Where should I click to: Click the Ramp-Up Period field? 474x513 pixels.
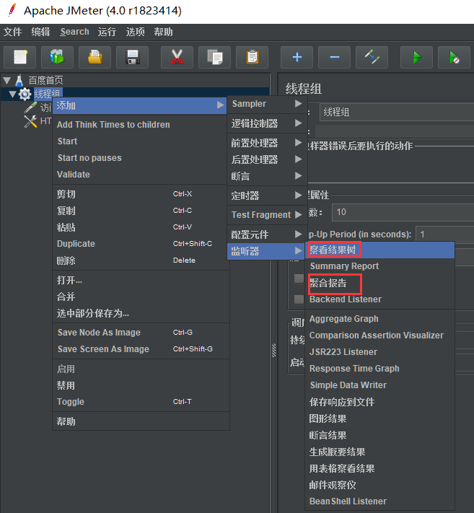[445, 234]
